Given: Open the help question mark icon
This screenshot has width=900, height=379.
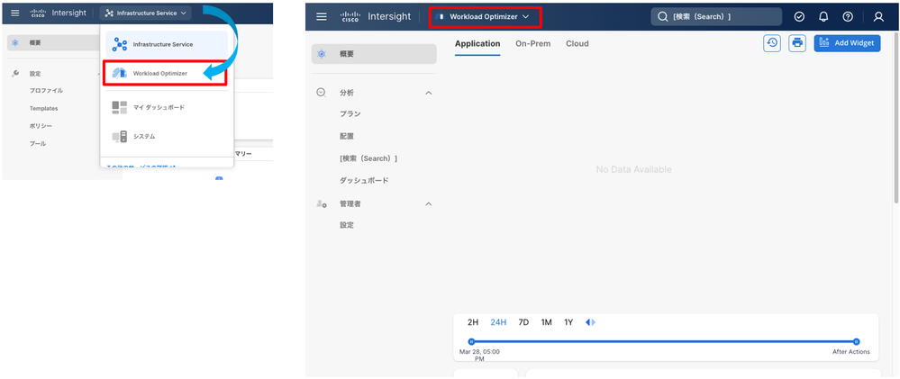Looking at the screenshot, I should pos(847,16).
